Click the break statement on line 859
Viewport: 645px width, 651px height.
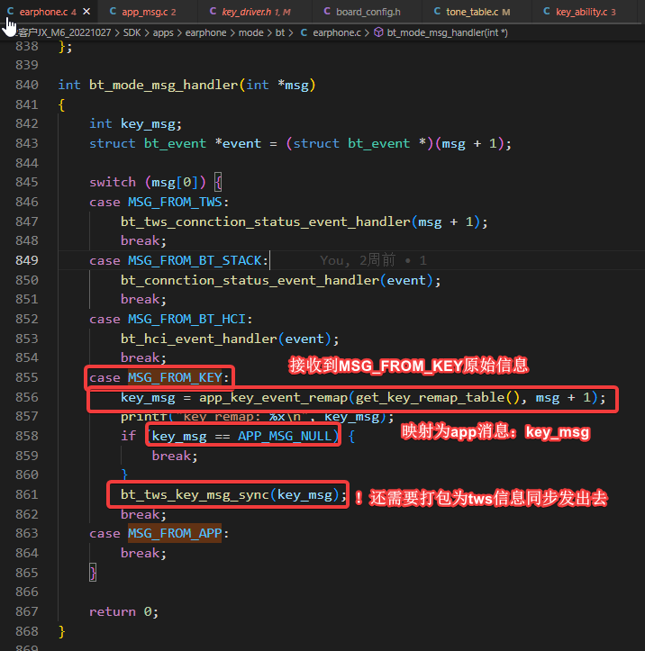pyautogui.click(x=175, y=456)
